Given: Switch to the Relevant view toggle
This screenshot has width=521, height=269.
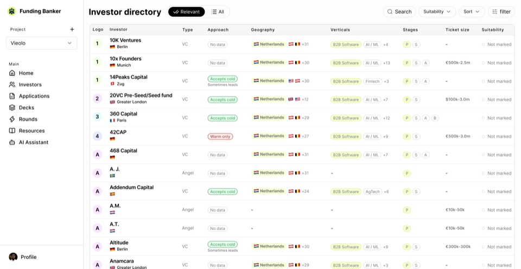Looking at the screenshot, I should coord(186,12).
